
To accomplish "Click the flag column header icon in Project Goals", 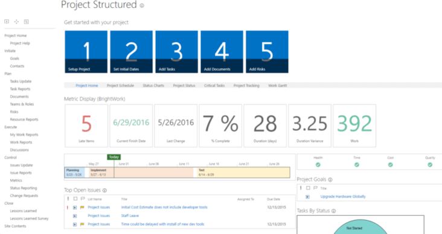I will click(x=315, y=188).
